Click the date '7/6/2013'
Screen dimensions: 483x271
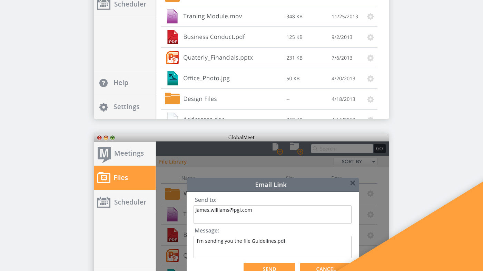(342, 58)
